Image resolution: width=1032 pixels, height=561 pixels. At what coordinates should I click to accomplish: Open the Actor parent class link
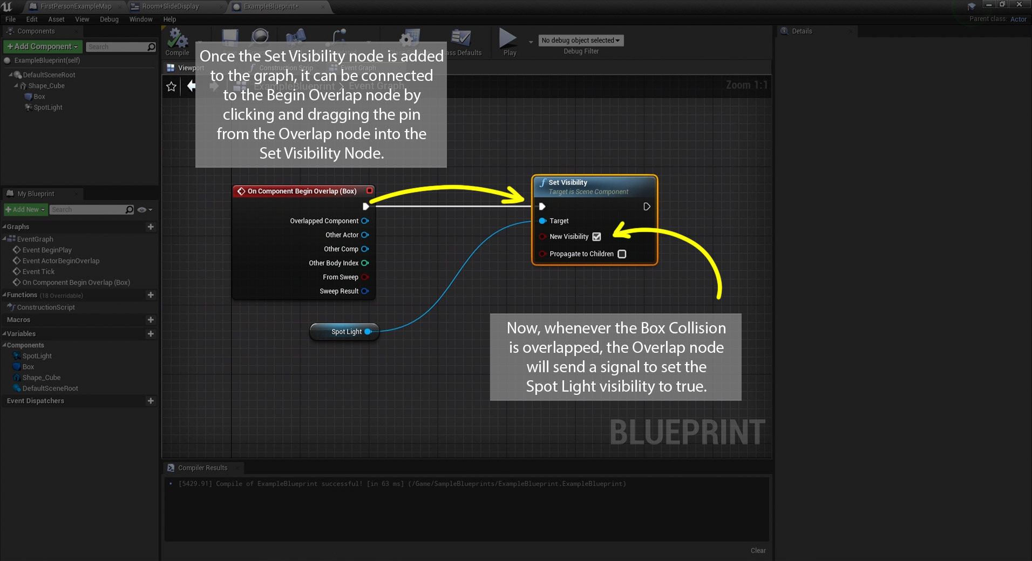pos(1018,19)
